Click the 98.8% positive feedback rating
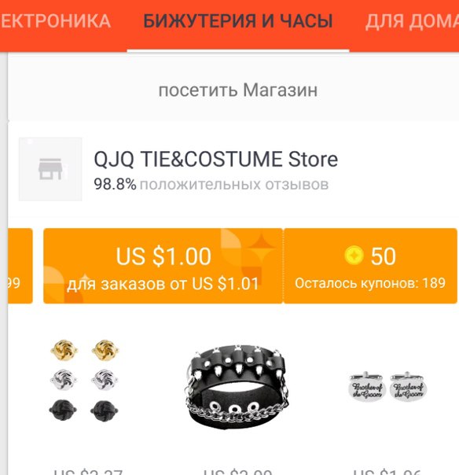Screen dimensions: 459x475 click(115, 184)
